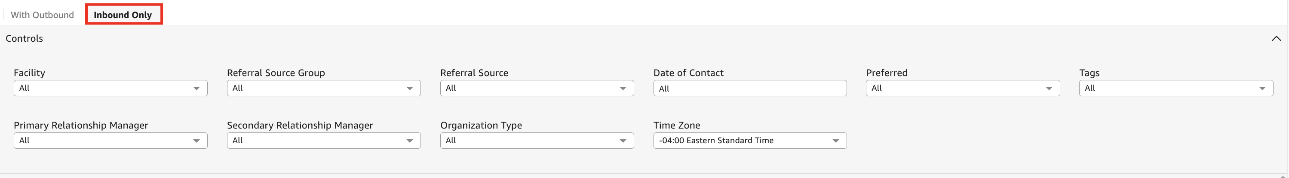Click the Facility dropdown arrow icon
Viewport: 1289px width, 178px height.
[x=196, y=89]
